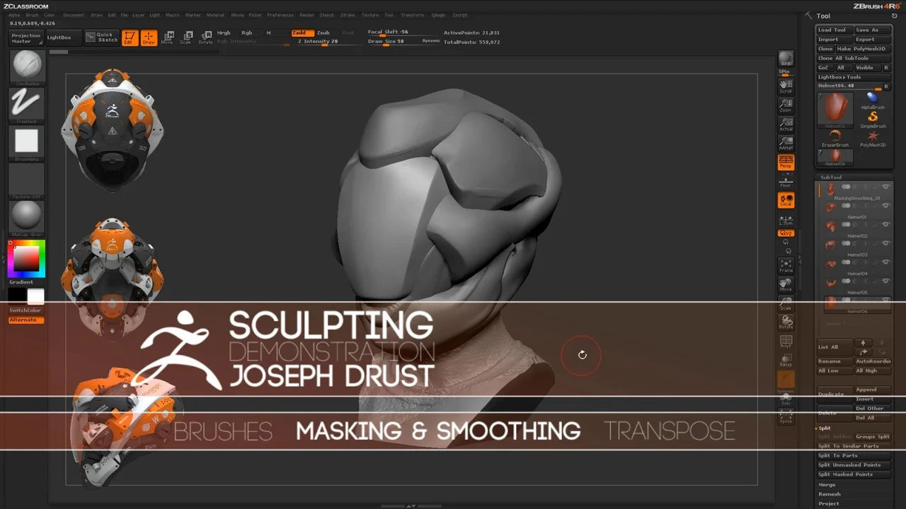The height and width of the screenshot is (509, 906).
Task: Open the Zplugin menu
Action: click(x=438, y=15)
